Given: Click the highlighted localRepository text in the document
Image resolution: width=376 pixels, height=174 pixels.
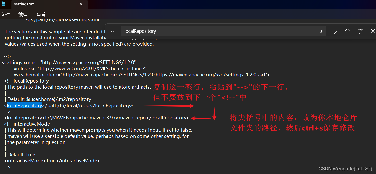Looking at the screenshot, I should [24, 105].
